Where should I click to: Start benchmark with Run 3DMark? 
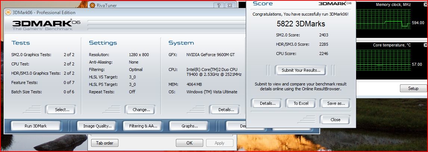click(x=36, y=126)
